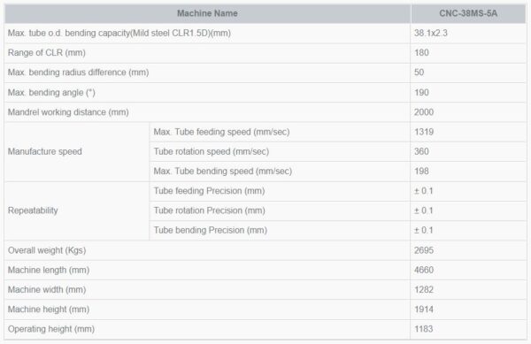Select Tube feeding Precision label
Image resolution: width=531 pixels, height=344 pixels.
209,191
